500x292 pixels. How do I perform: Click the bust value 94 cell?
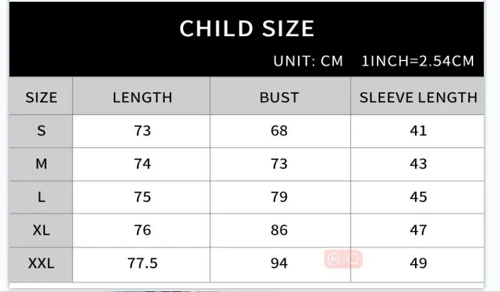[x=280, y=264]
